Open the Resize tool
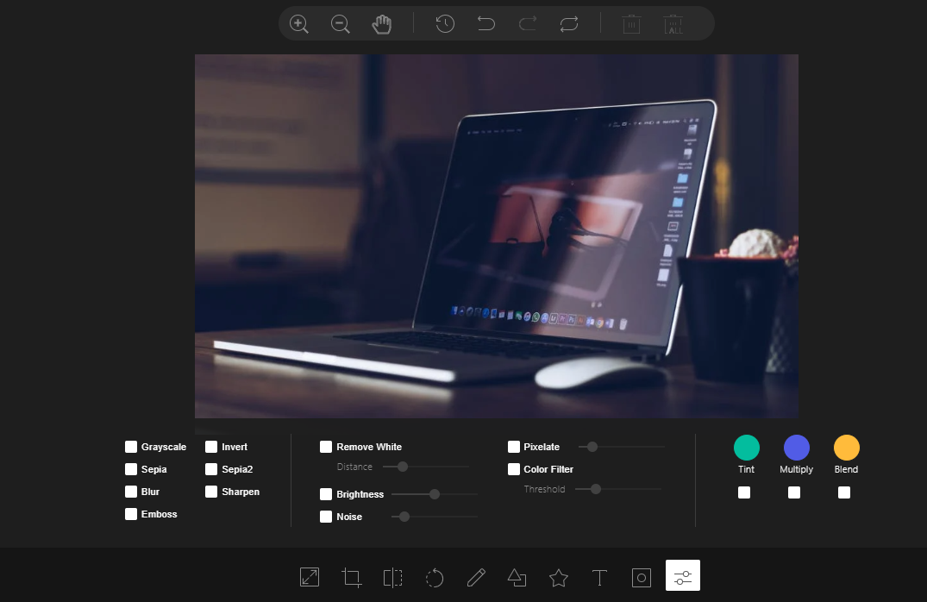The height and width of the screenshot is (602, 927). (310, 577)
